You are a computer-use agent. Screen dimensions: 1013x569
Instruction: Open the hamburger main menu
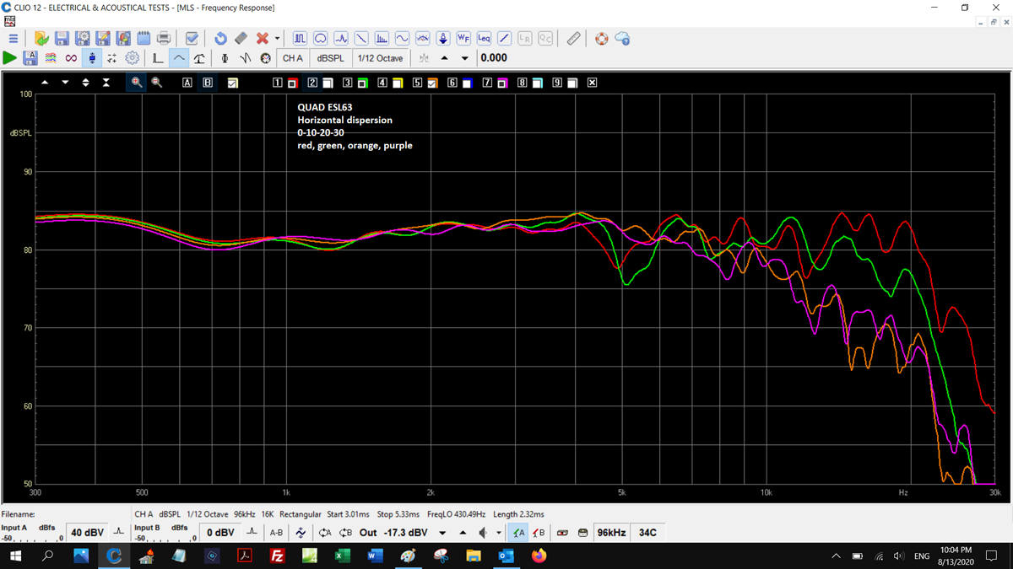(x=13, y=39)
